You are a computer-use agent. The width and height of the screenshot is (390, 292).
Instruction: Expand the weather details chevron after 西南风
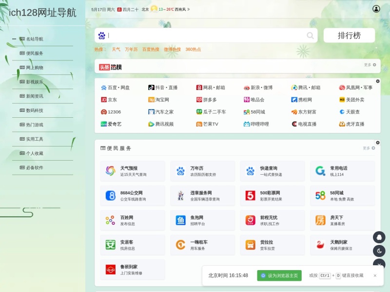point(189,9)
